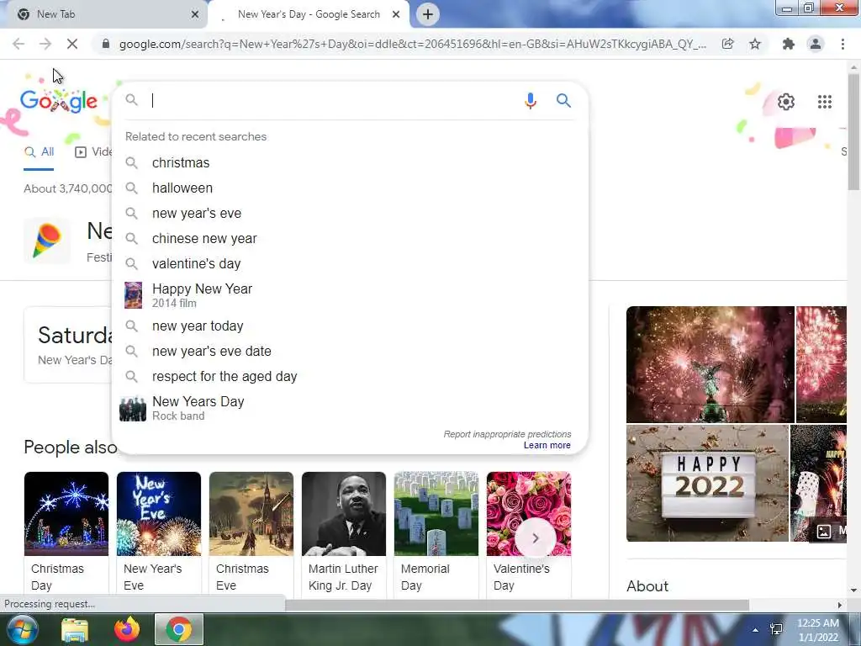The height and width of the screenshot is (646, 861).
Task: Select the New Year's Day search tab
Action: pos(309,14)
